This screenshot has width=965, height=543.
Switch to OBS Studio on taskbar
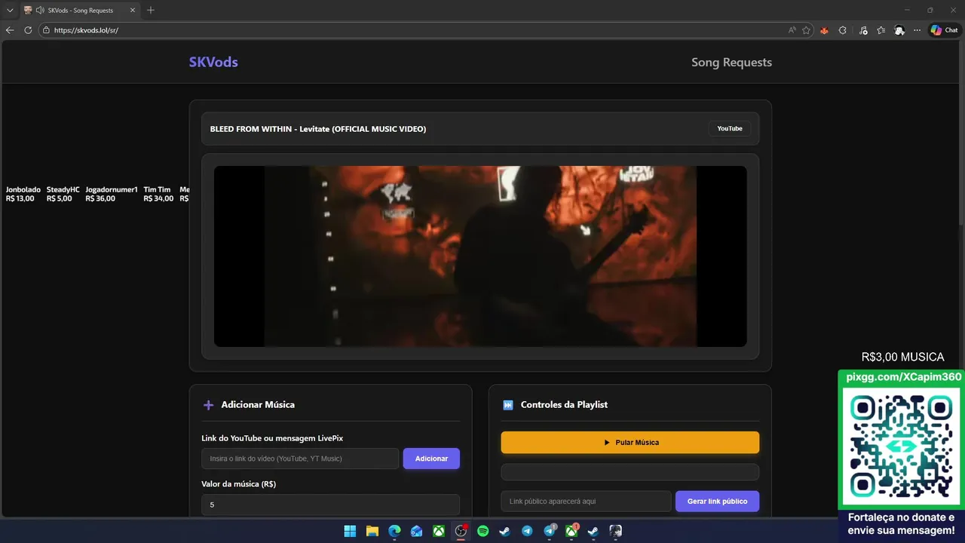pos(461,531)
